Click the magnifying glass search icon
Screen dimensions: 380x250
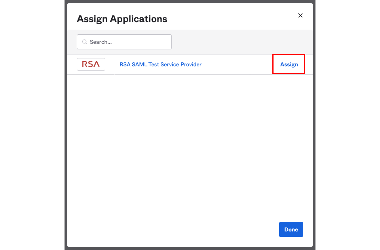coord(84,42)
